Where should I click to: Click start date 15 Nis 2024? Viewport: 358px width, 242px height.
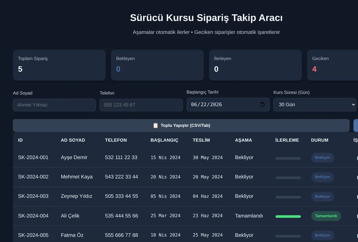166,158
